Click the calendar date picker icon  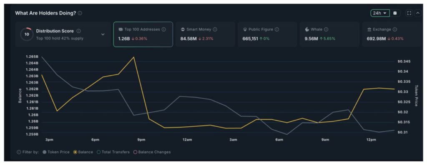click(395, 13)
